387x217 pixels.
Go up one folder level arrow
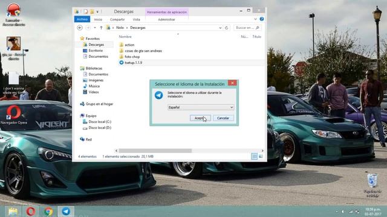(x=101, y=28)
